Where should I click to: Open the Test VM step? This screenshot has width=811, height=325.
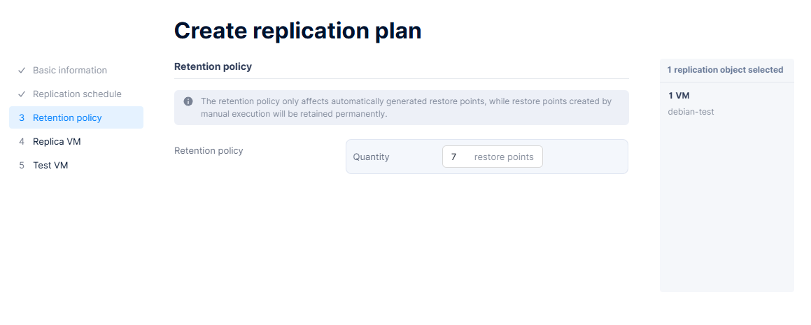(50, 166)
